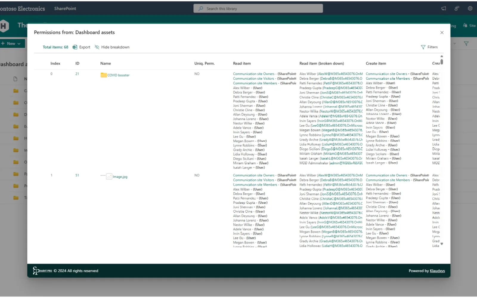Click the Total items: 68 label
The height and width of the screenshot is (298, 477).
(x=55, y=47)
